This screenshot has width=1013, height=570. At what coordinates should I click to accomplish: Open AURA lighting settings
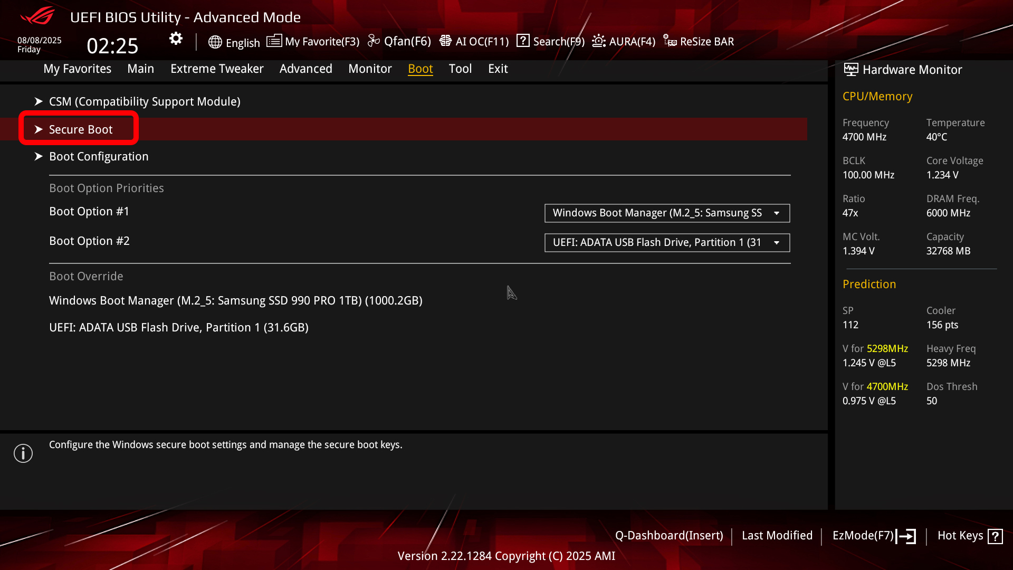pyautogui.click(x=623, y=41)
